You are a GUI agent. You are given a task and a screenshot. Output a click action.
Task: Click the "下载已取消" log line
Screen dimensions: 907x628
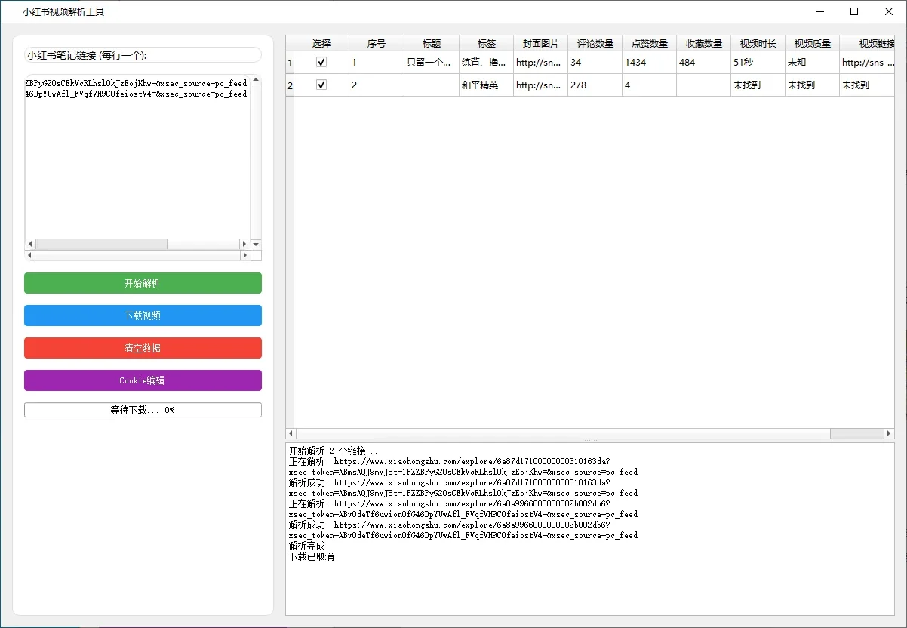[312, 556]
